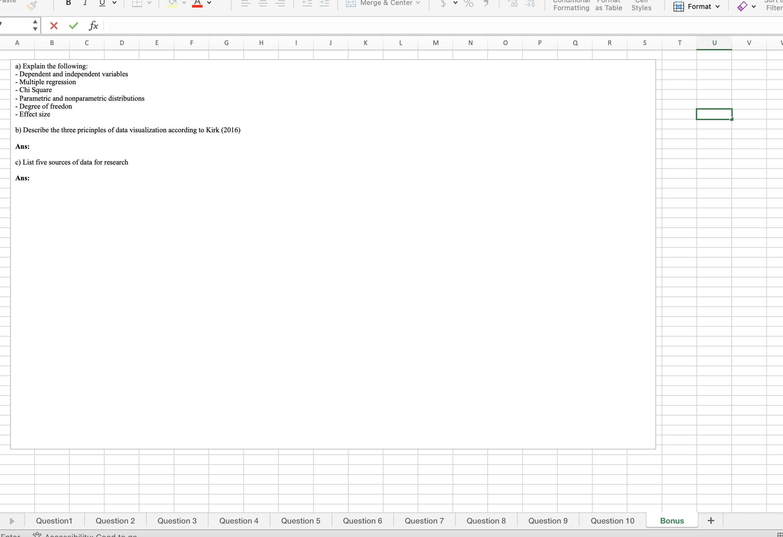This screenshot has height=537, width=783.
Task: Click Center alignment
Action: coord(263,3)
